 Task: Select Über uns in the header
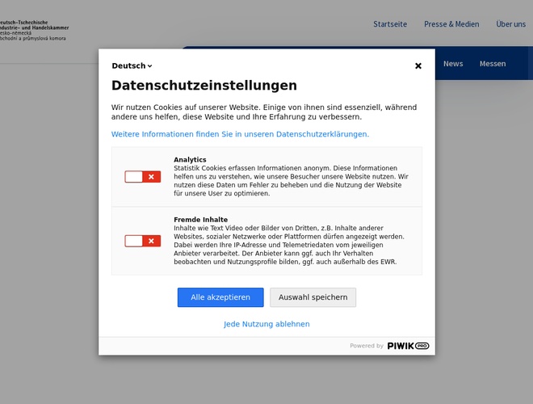point(510,24)
